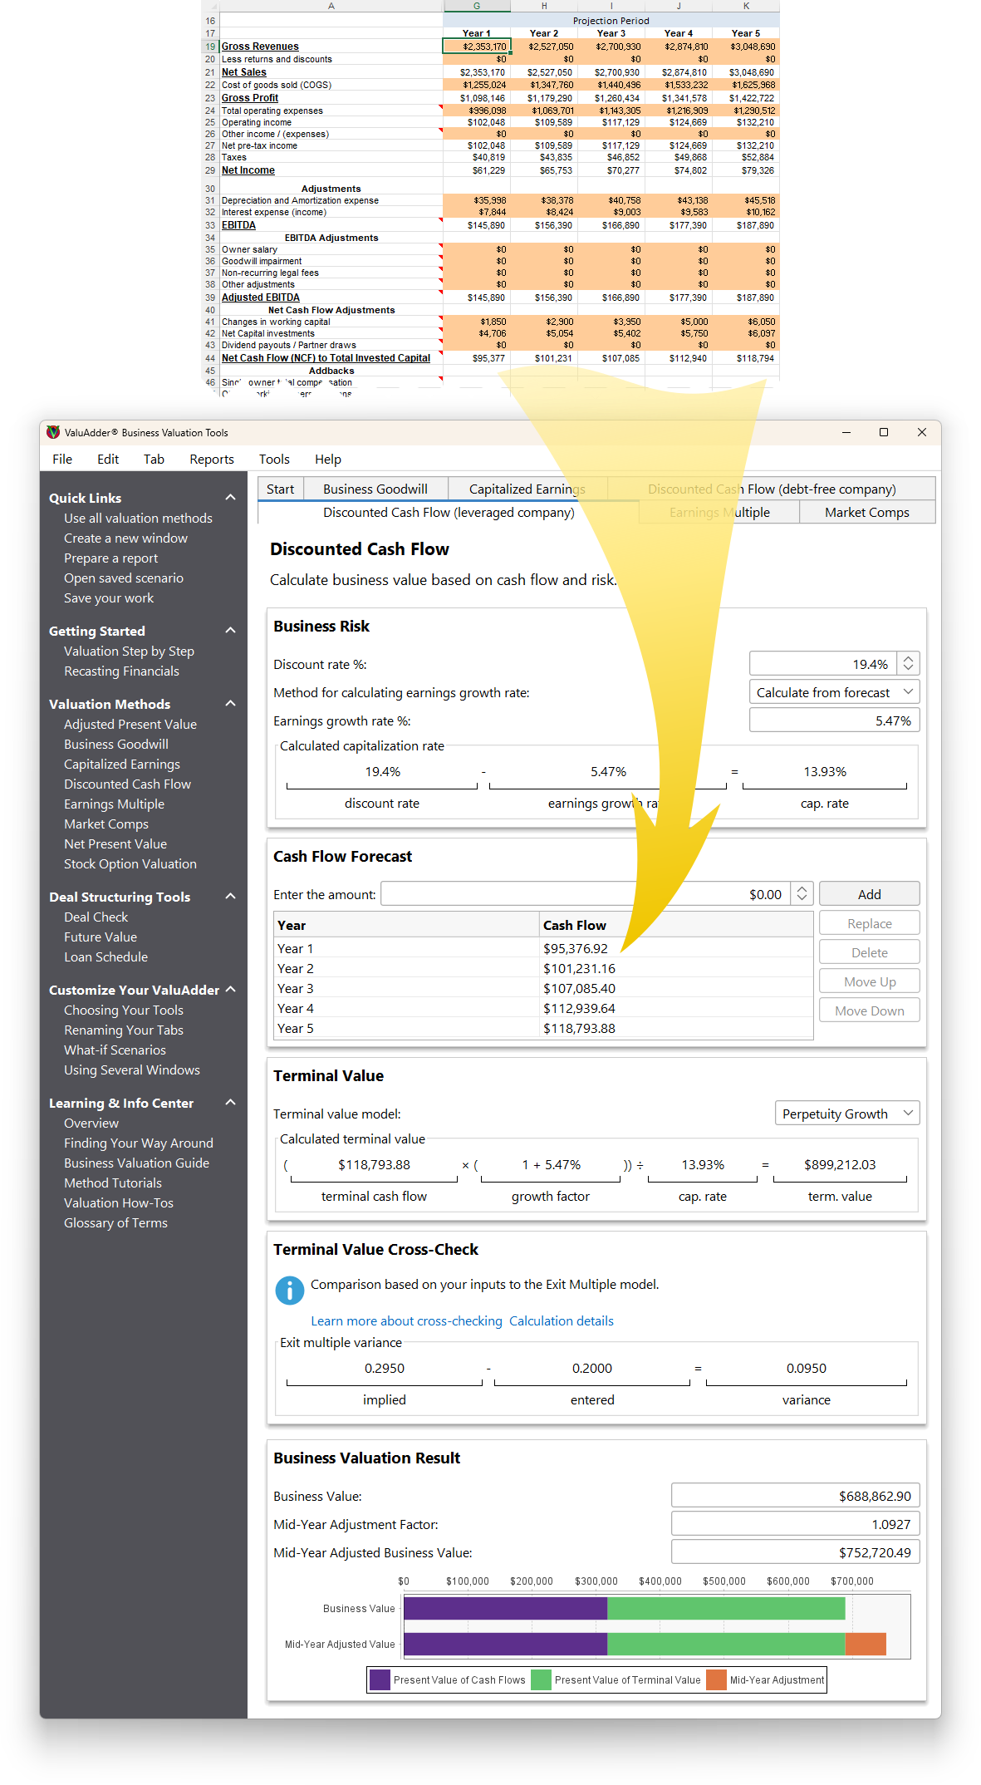This screenshot has width=981, height=1785.
Task: Adjust the Discount rate stepper arrows
Action: pos(908,663)
